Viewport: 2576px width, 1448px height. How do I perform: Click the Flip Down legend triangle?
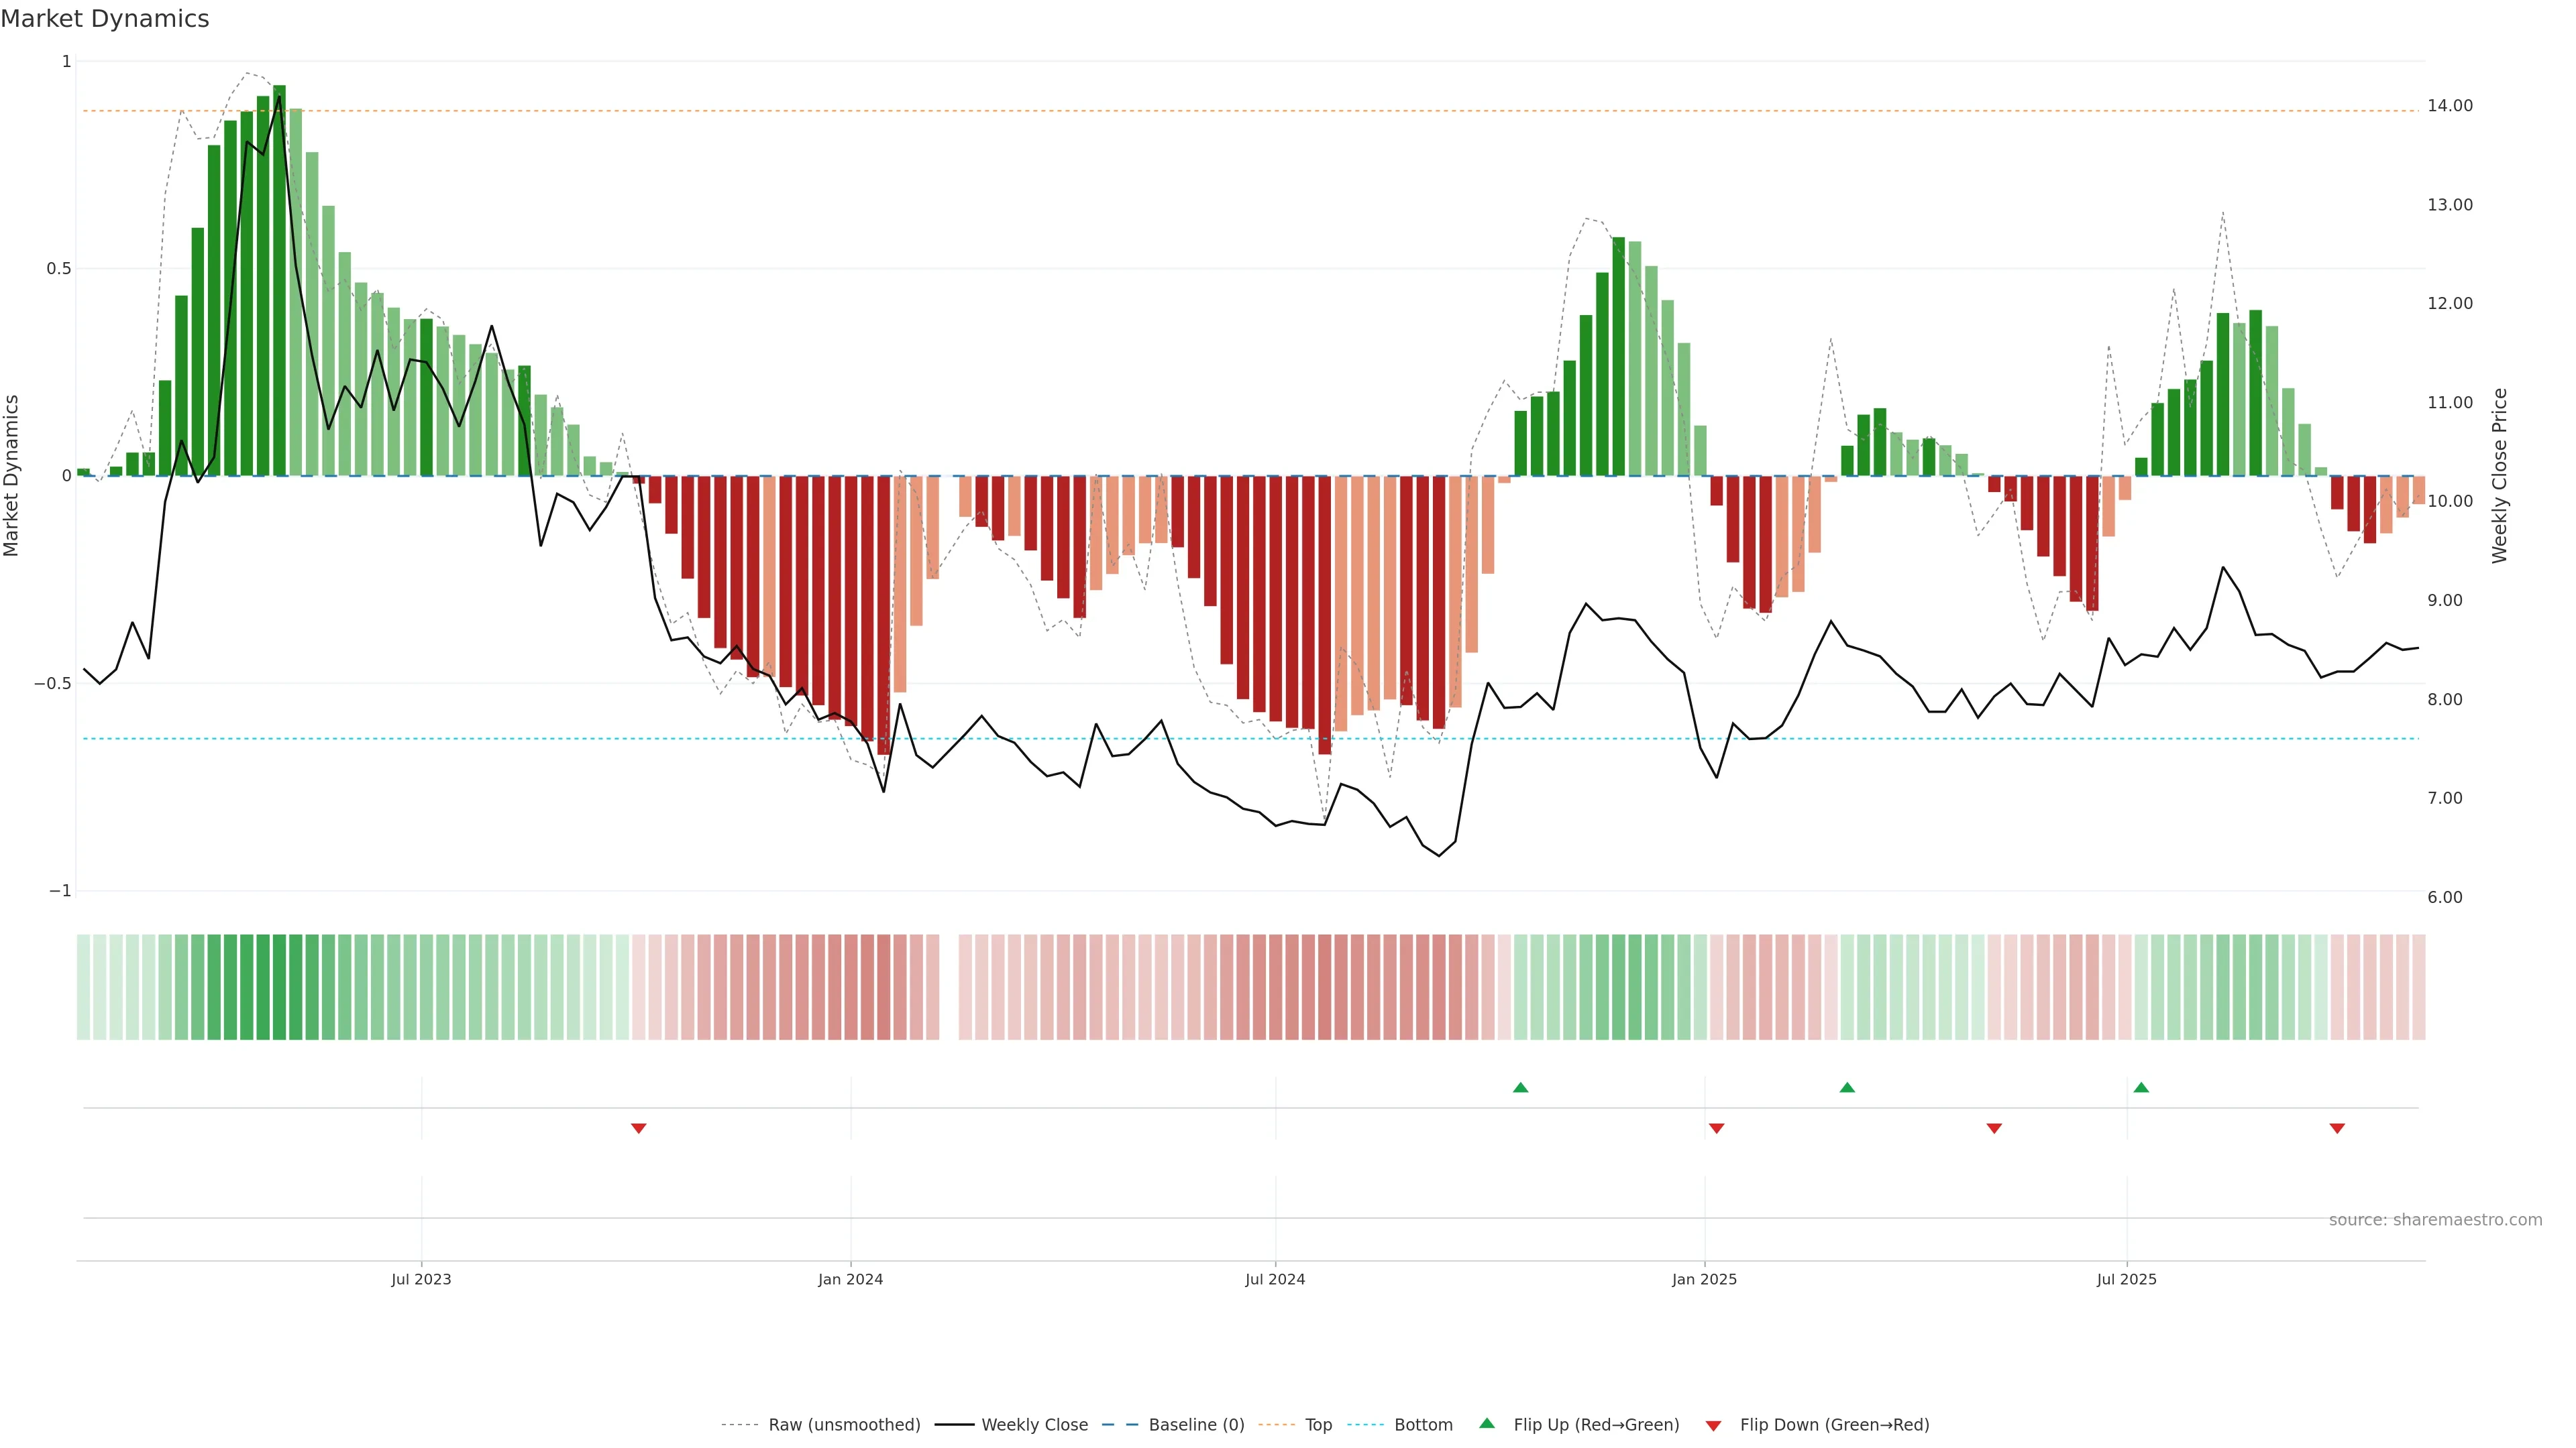1713,1425
